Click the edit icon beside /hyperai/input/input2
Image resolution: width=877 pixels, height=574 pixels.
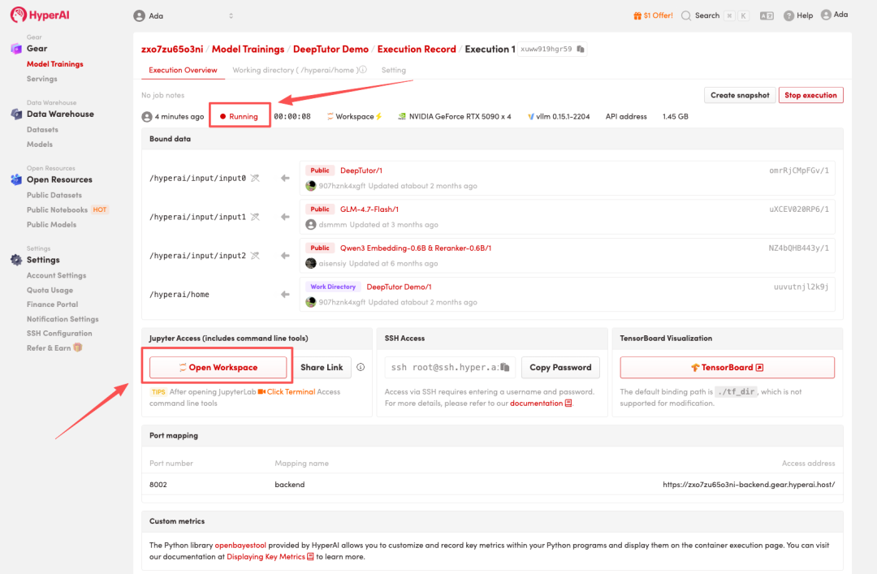point(255,256)
